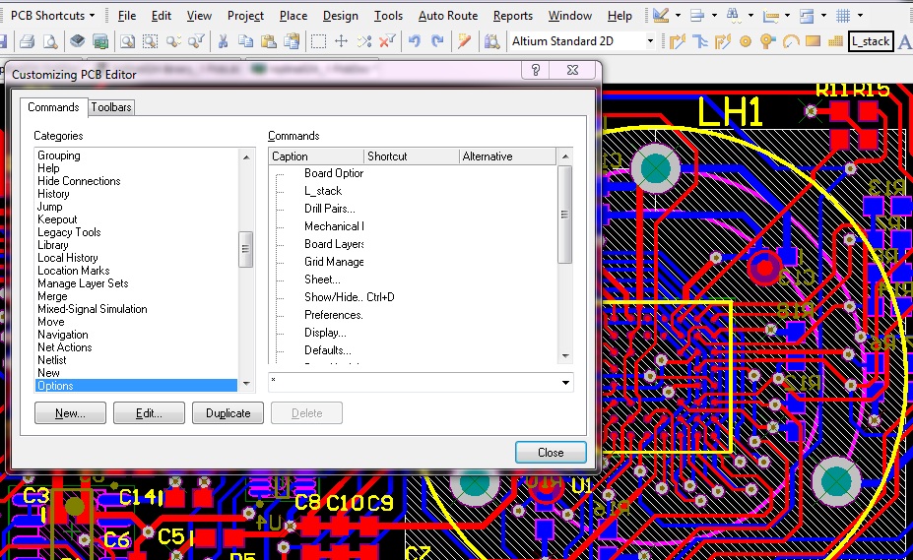Click into the command filter input field
The image size is (913, 560).
414,383
